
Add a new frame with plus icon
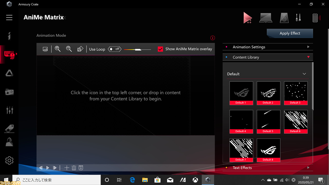tap(67, 168)
